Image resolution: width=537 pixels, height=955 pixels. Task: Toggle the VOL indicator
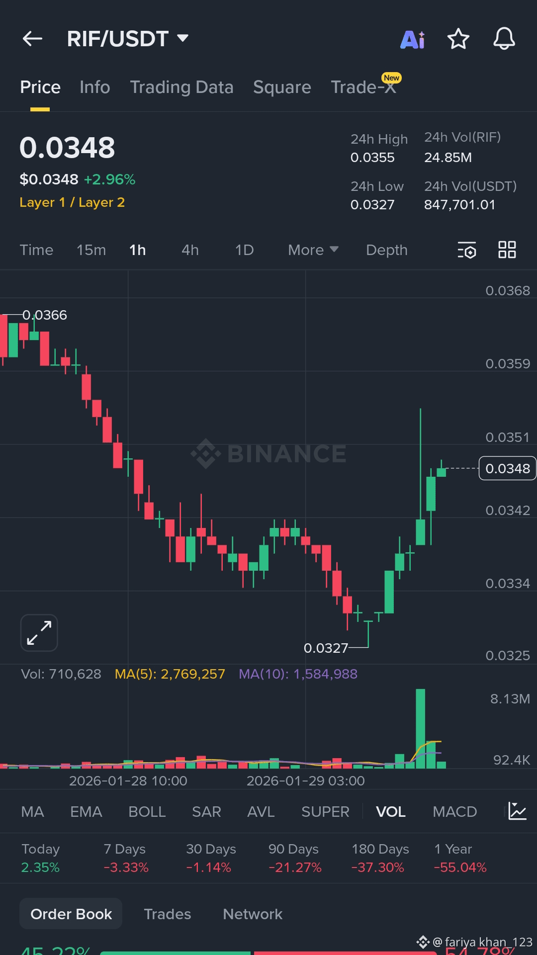391,812
